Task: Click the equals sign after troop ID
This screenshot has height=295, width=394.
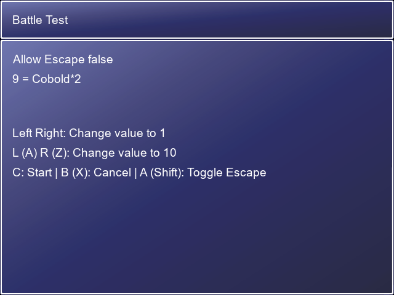Action: 25,79
